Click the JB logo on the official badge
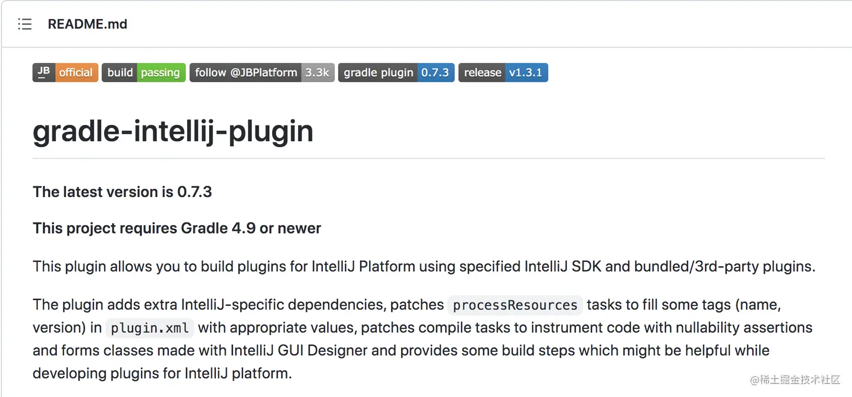This screenshot has width=852, height=397. click(43, 72)
